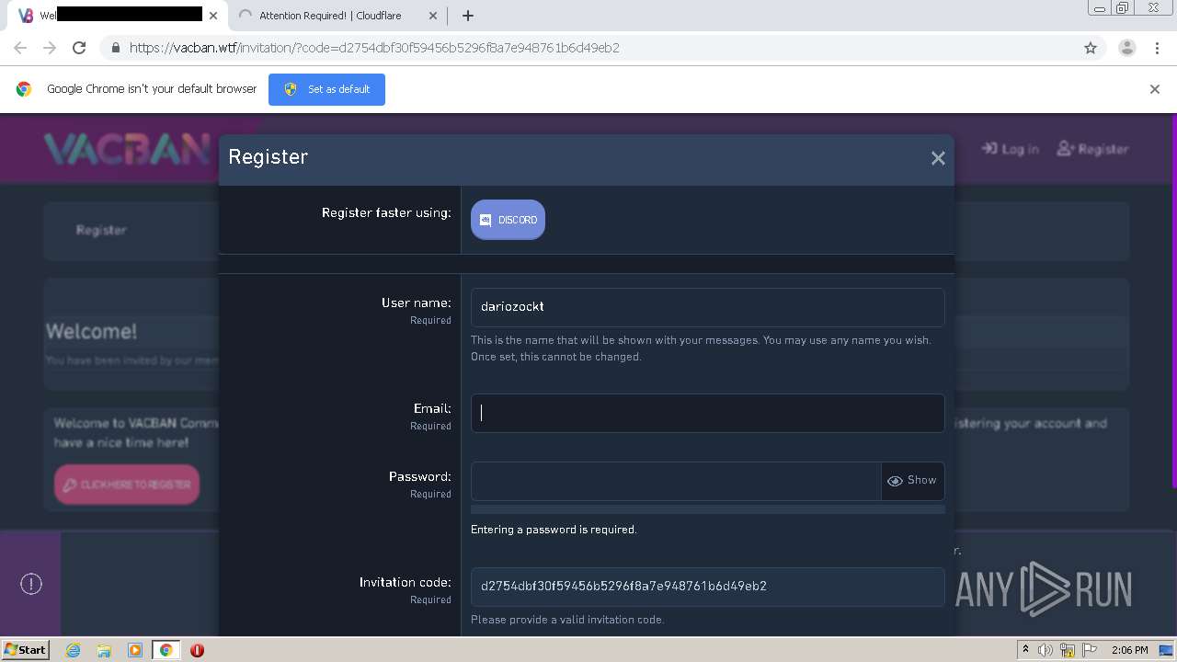This screenshot has width=1177, height=662.
Task: Click the User name field with dariozockt
Action: [x=707, y=307]
